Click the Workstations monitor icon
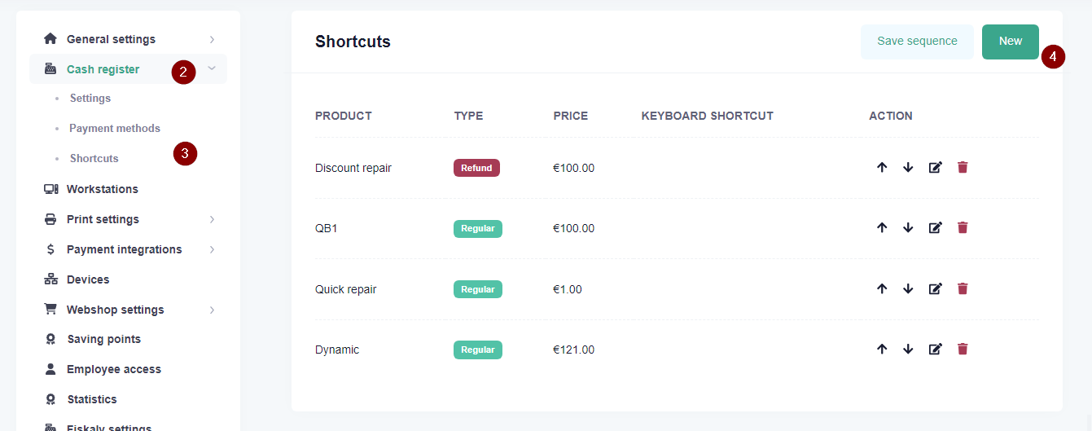1092x431 pixels. coord(50,189)
